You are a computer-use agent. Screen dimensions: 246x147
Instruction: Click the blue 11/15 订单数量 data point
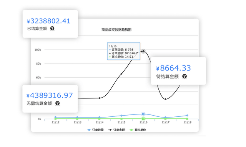click(x=121, y=116)
